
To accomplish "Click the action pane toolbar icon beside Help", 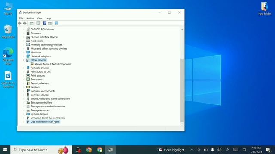I will point(50,23).
